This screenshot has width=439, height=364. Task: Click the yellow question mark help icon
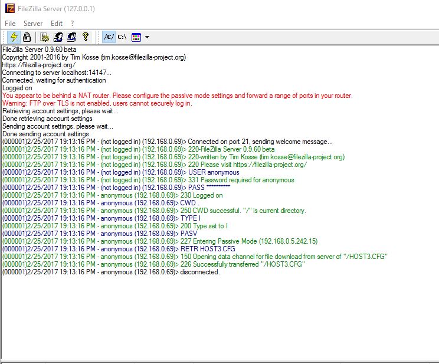86,37
